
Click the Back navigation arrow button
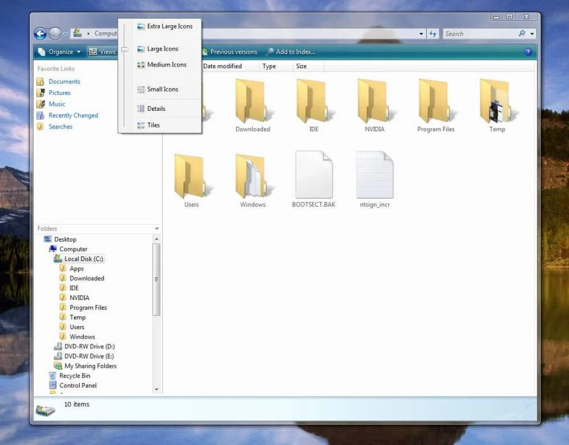(x=40, y=34)
